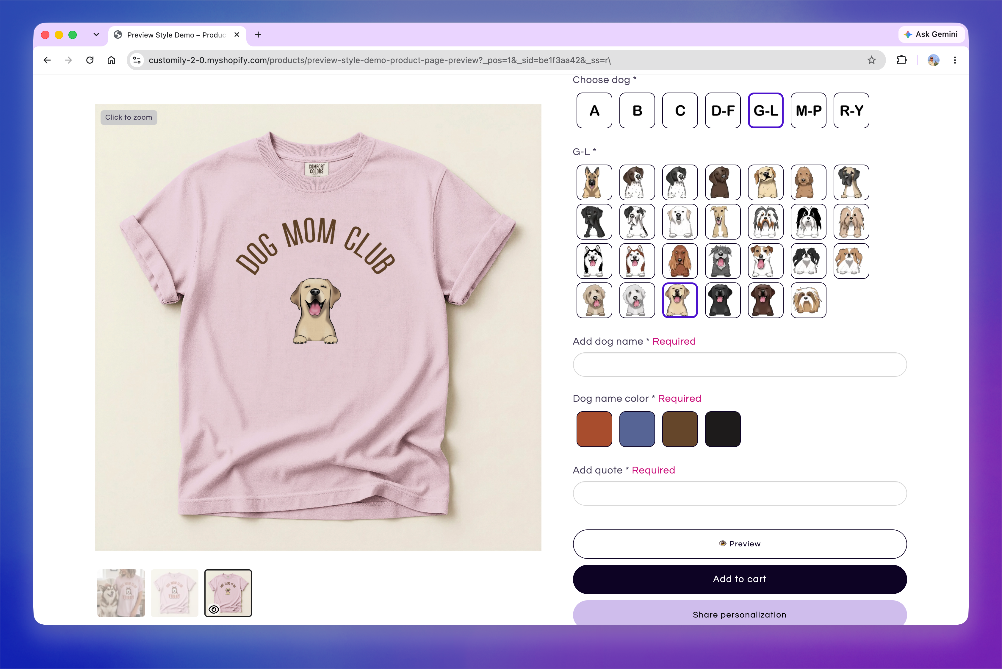Pick the red-and-white husky
This screenshot has height=669, width=1002.
point(637,261)
